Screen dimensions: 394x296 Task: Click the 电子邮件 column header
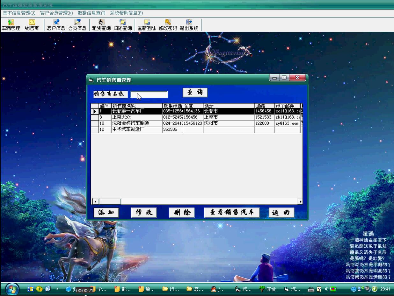coord(287,106)
